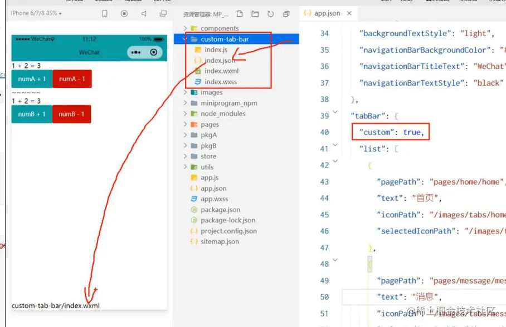Click the numA + 1 button
506x327 pixels.
pyautogui.click(x=32, y=79)
